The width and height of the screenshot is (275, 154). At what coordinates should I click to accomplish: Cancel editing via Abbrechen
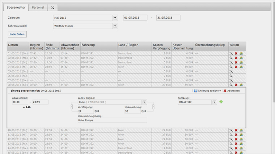(x=232, y=91)
